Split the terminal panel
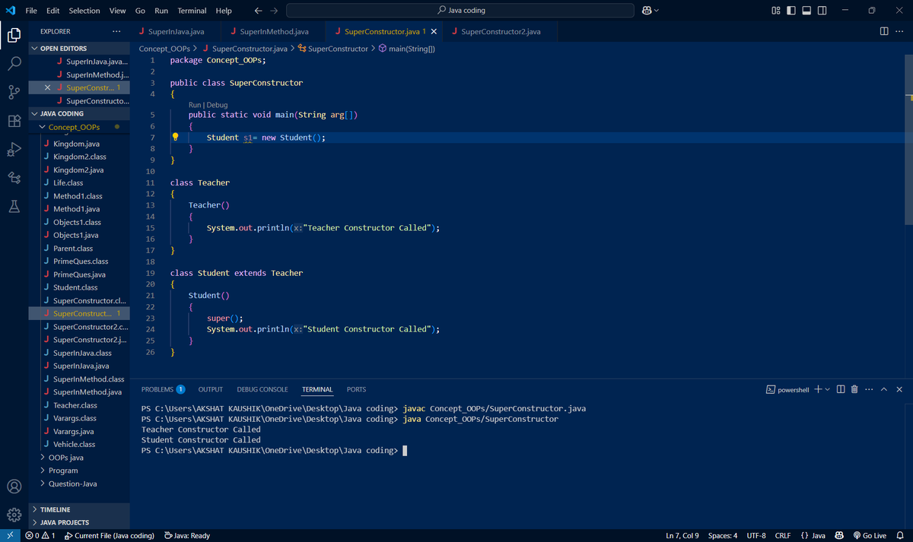This screenshot has height=542, width=913. point(841,389)
